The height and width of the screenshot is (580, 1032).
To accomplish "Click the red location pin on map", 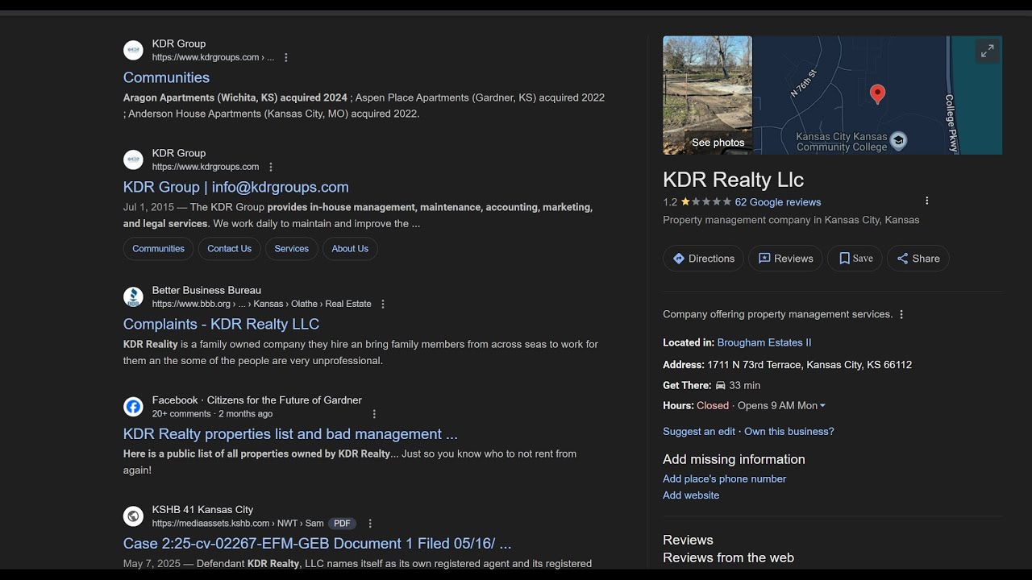I will pos(878,94).
